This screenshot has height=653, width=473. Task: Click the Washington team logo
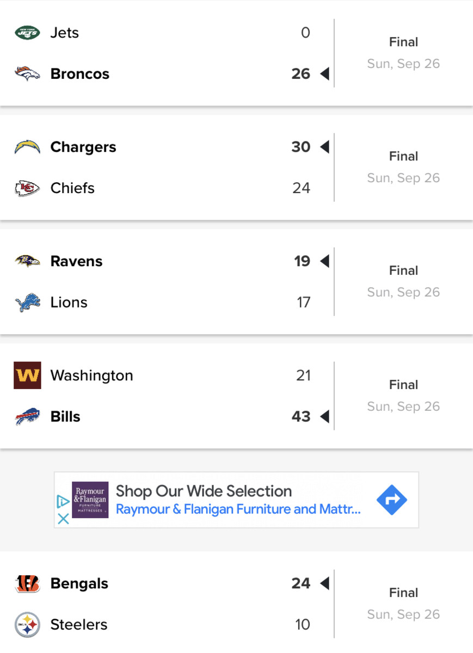coord(27,375)
